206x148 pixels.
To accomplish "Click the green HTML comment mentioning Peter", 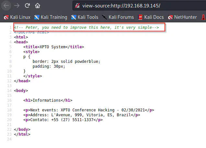I will pos(86,28).
